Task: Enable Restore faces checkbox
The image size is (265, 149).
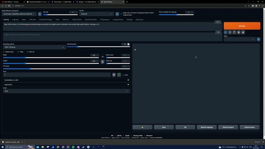Action: pyautogui.click(x=4, y=52)
